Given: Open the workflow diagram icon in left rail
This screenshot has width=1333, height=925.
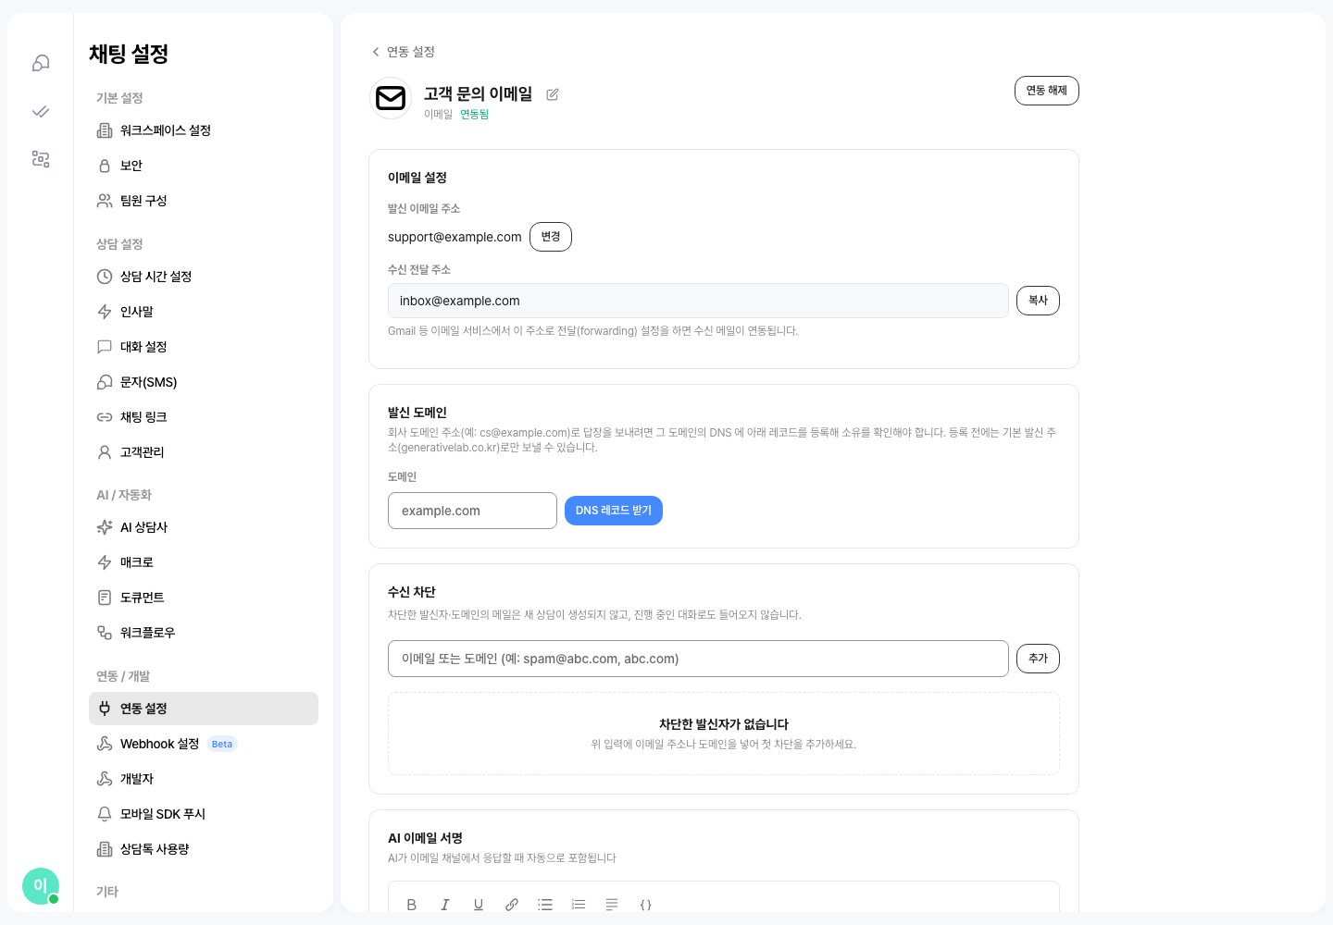Looking at the screenshot, I should tap(41, 159).
